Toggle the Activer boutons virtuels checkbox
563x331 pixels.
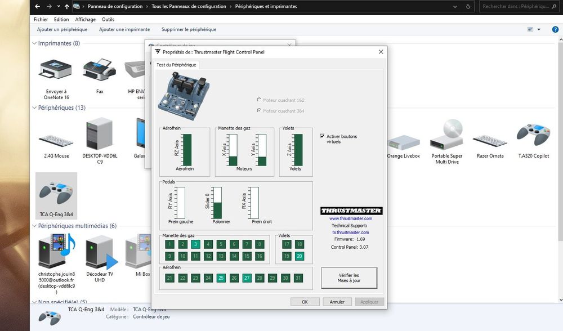322,136
